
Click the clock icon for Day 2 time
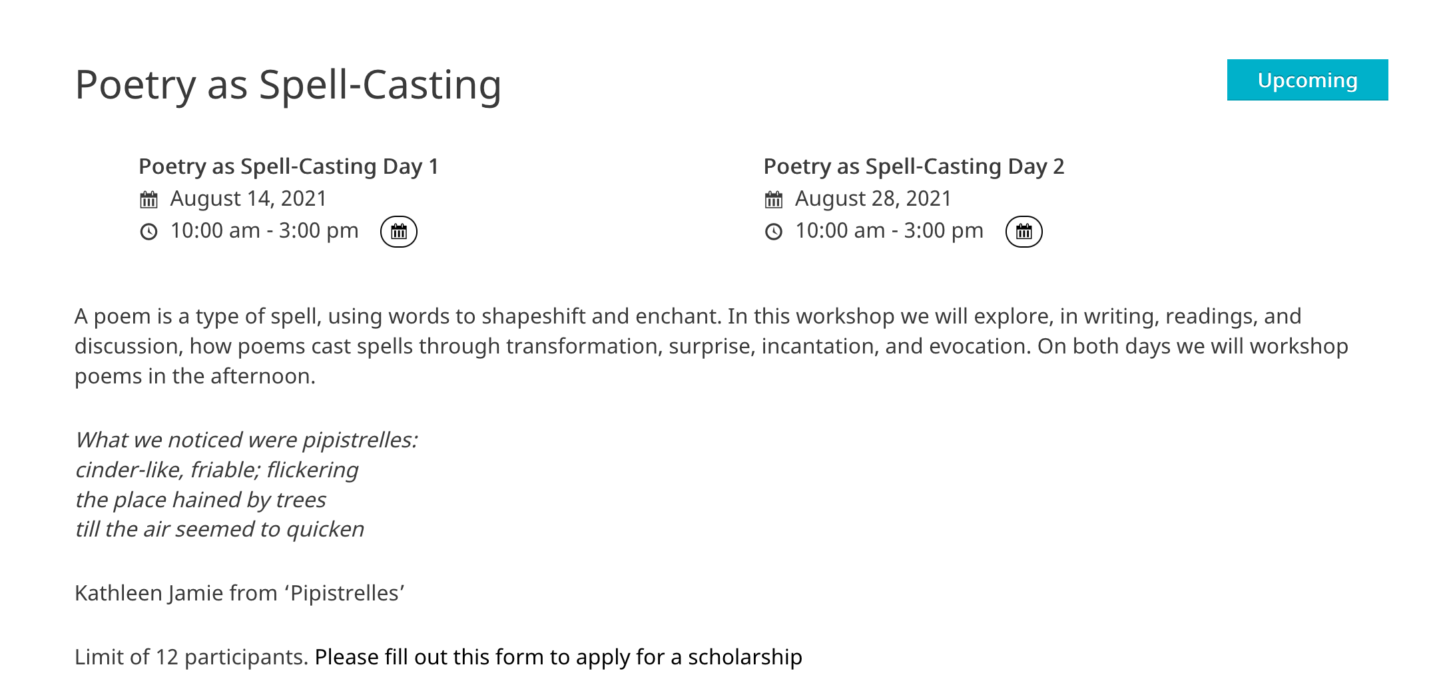[773, 232]
